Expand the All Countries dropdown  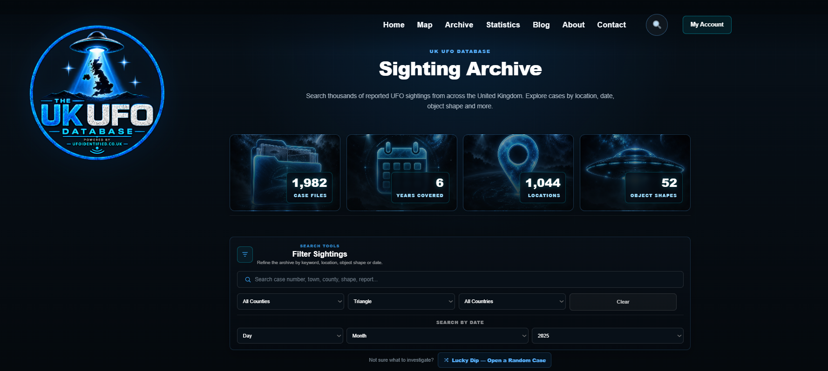tap(512, 301)
